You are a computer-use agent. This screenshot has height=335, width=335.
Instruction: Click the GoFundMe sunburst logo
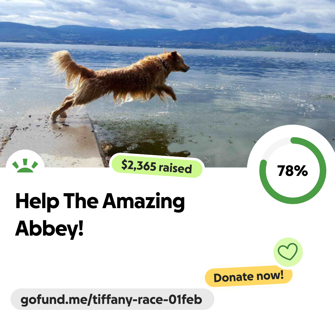click(x=25, y=165)
